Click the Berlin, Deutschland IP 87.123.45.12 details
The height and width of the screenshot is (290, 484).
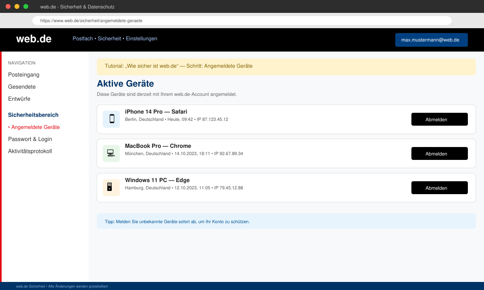point(177,120)
